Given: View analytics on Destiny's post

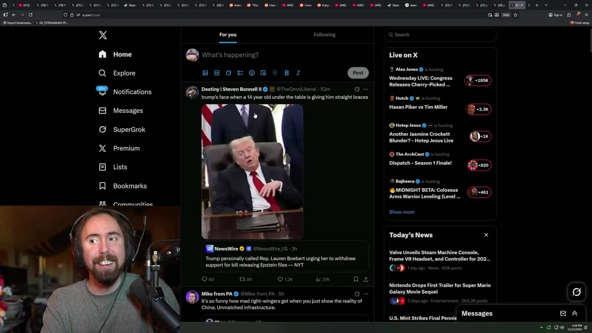Looking at the screenshot, I should pyautogui.click(x=322, y=279).
